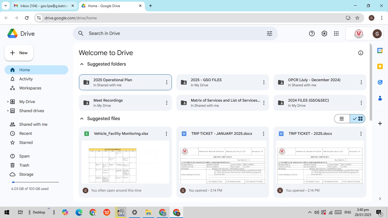Open more actions for Matrix of Services folder

coord(264,103)
